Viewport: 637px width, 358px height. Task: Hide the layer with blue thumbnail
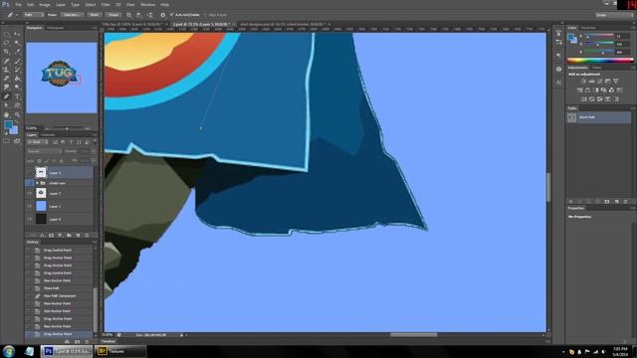coord(29,206)
